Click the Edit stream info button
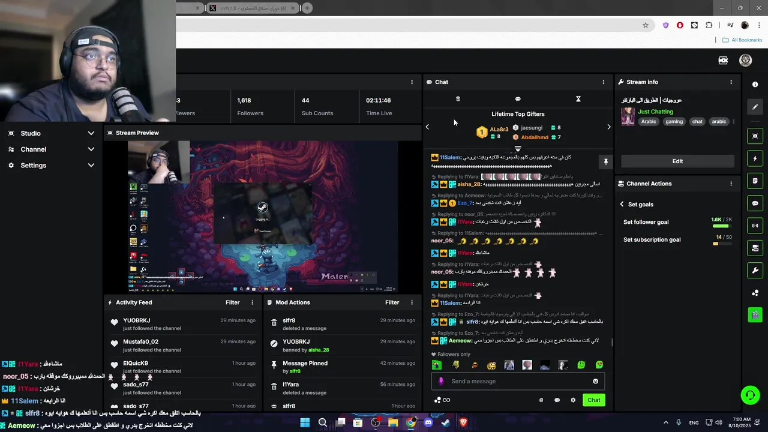 click(x=677, y=161)
